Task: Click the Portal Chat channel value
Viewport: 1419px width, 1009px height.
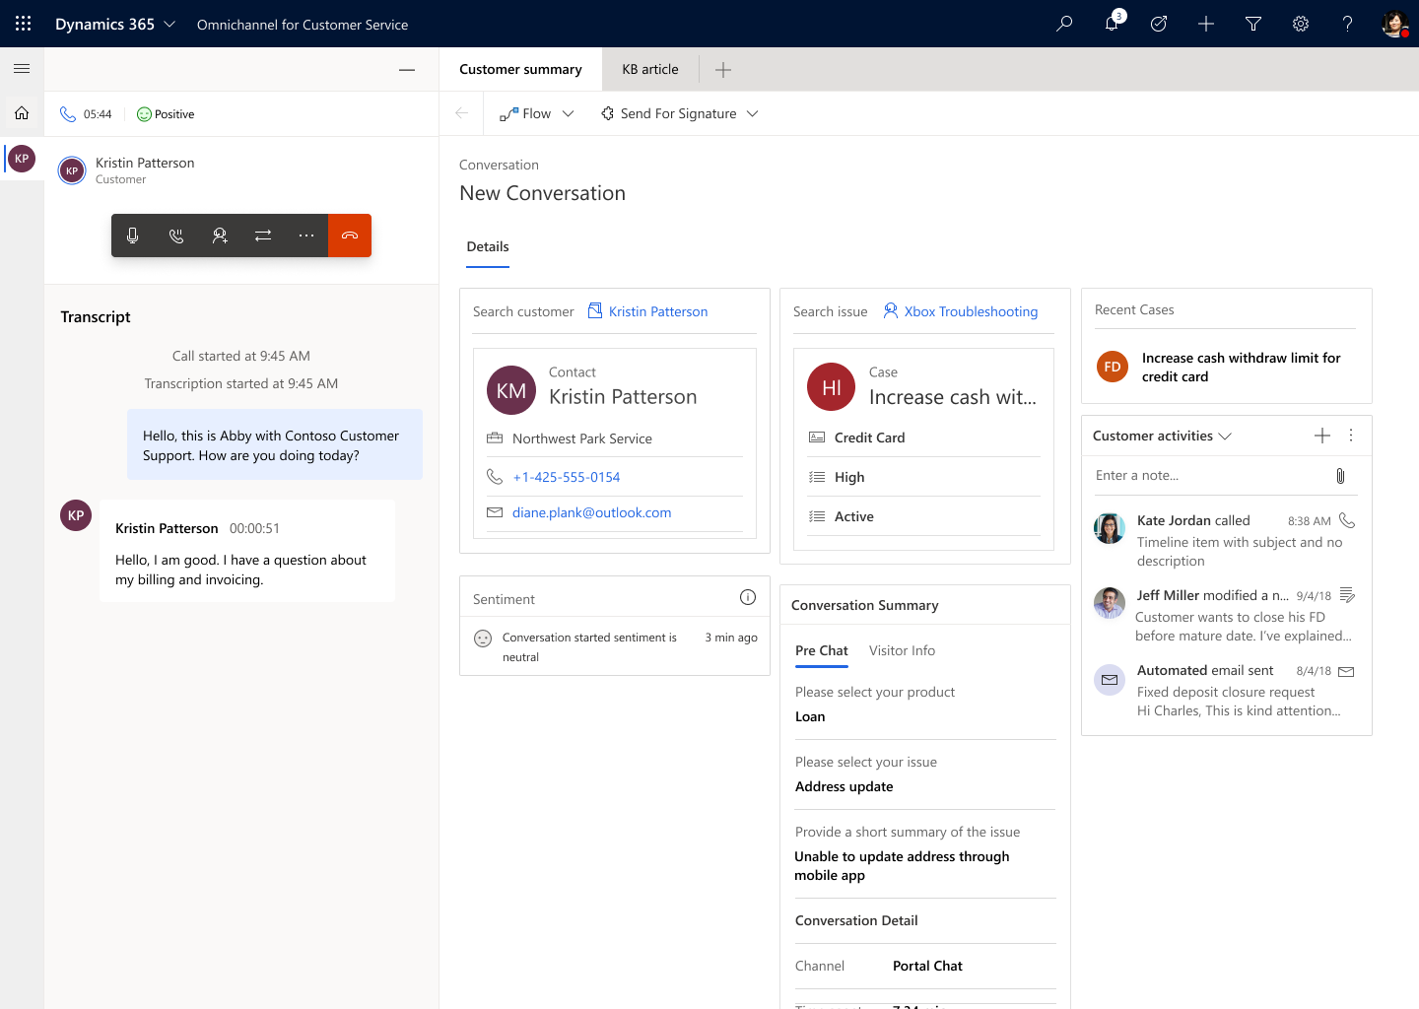Action: (x=927, y=966)
